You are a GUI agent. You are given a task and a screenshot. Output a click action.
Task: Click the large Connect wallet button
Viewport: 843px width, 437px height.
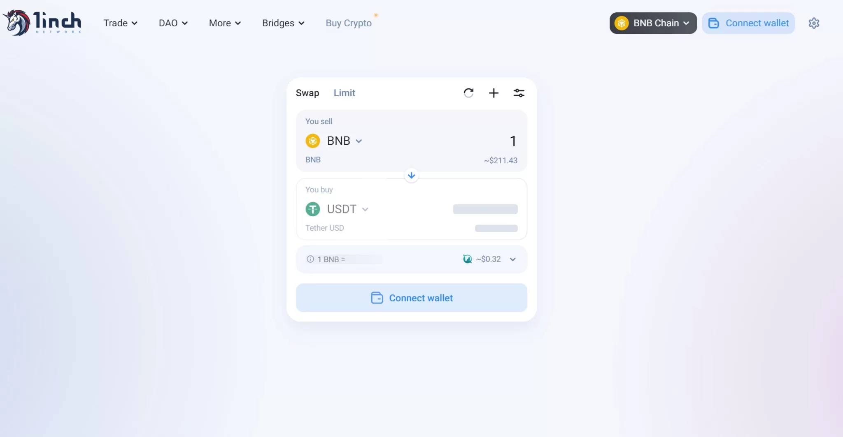411,298
